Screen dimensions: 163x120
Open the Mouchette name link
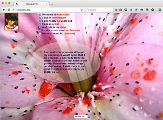(x=63, y=15)
